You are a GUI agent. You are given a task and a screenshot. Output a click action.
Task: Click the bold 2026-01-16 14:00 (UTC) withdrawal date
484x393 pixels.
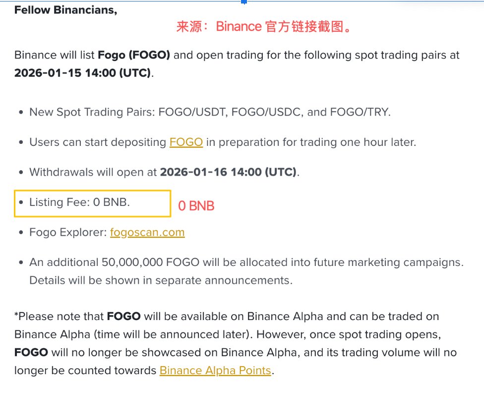coord(228,172)
